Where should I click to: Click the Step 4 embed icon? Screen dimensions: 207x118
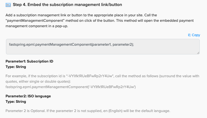click(x=8, y=5)
